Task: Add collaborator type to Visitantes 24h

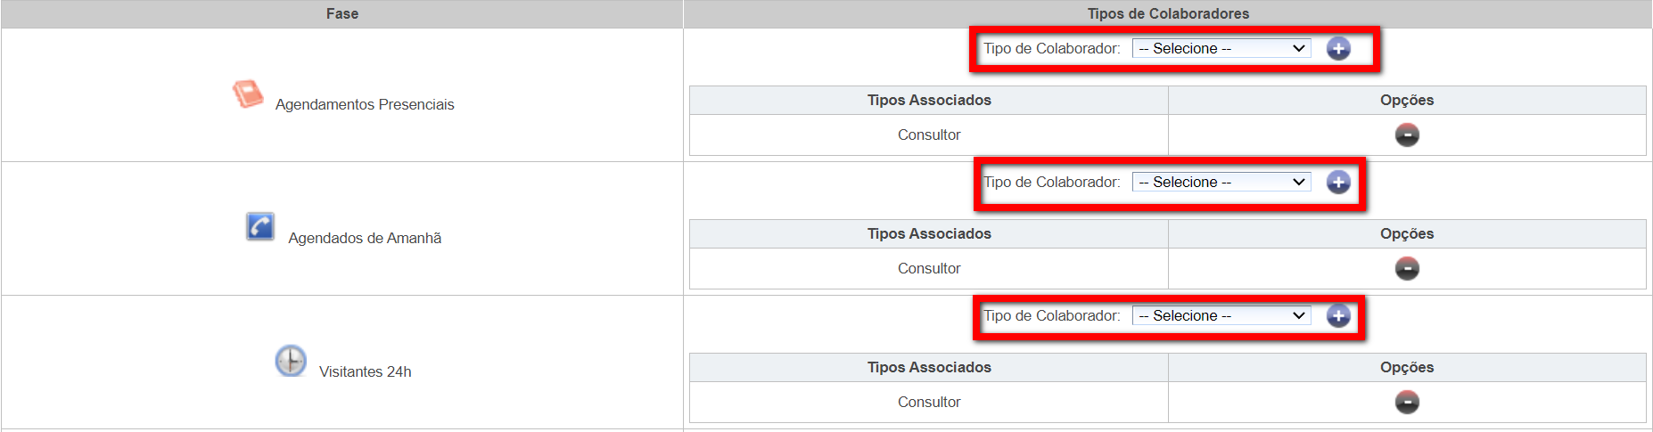Action: tap(1338, 316)
